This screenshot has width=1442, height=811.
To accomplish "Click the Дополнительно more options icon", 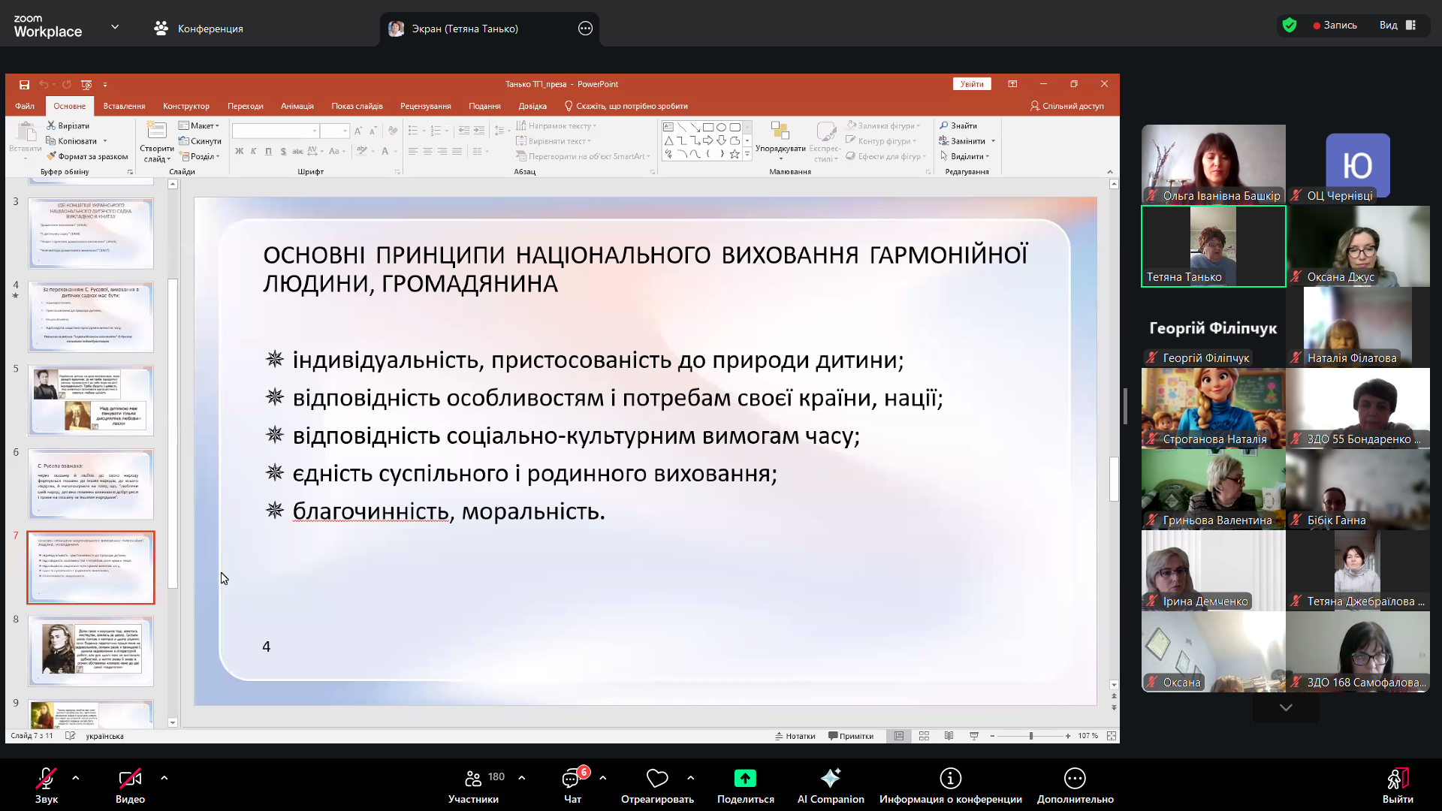I will pyautogui.click(x=1075, y=778).
